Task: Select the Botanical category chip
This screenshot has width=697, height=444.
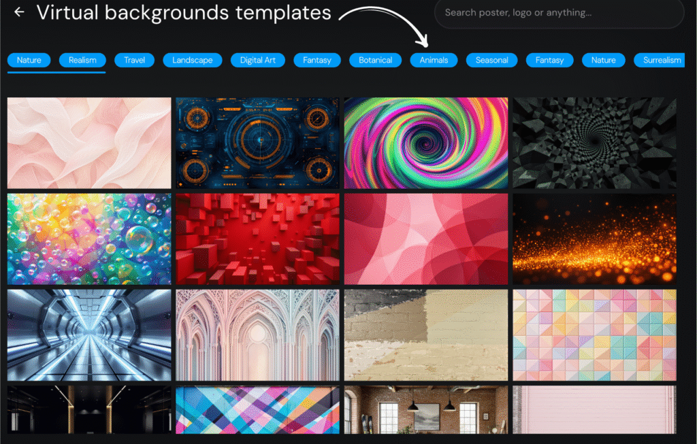Action: 375,60
